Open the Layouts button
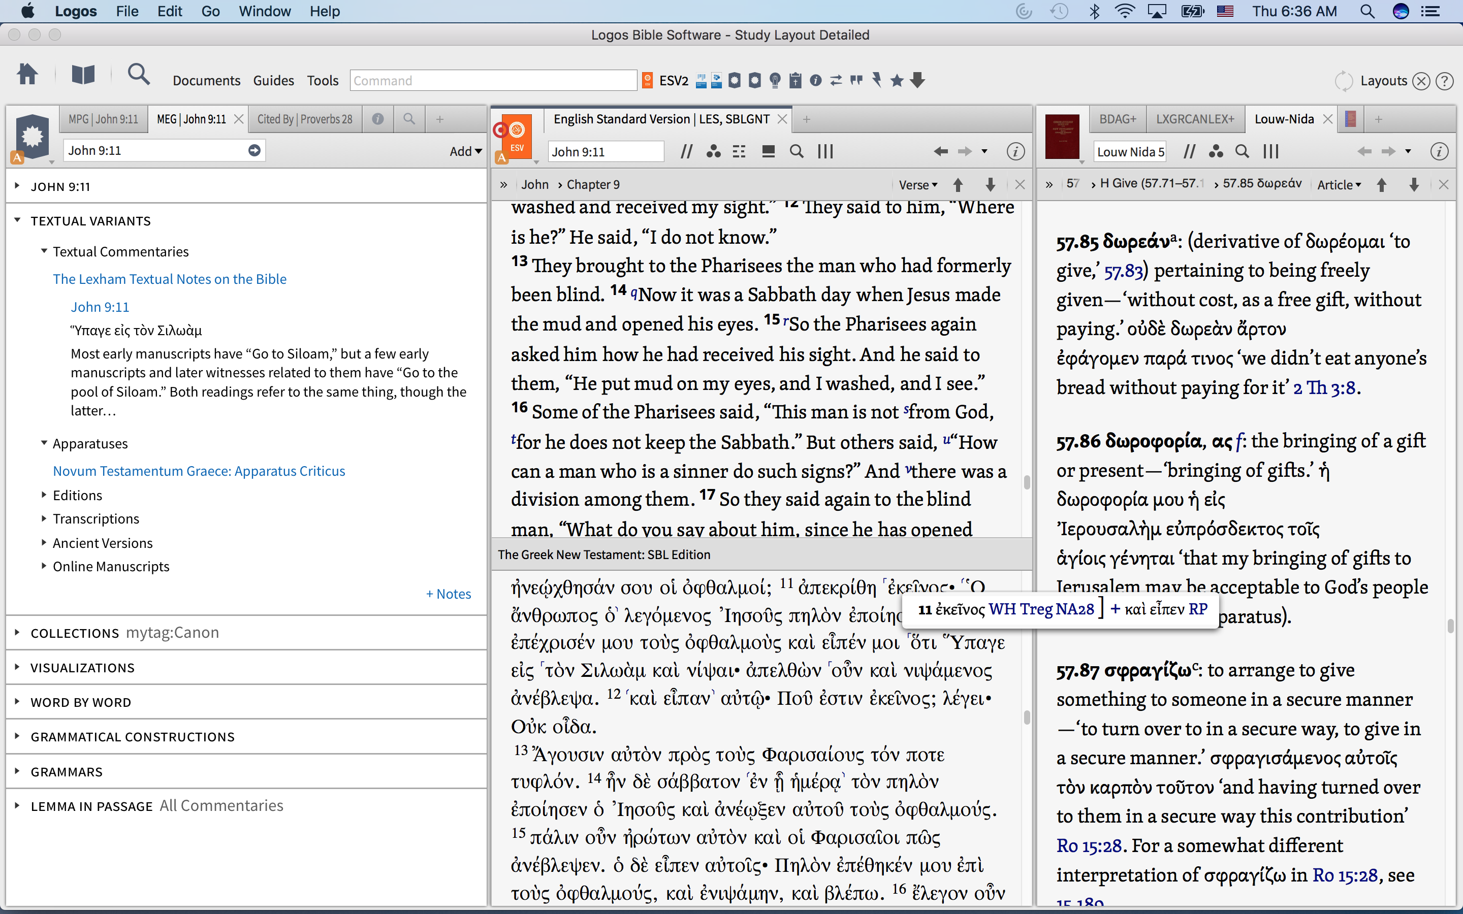1463x914 pixels. coord(1383,80)
